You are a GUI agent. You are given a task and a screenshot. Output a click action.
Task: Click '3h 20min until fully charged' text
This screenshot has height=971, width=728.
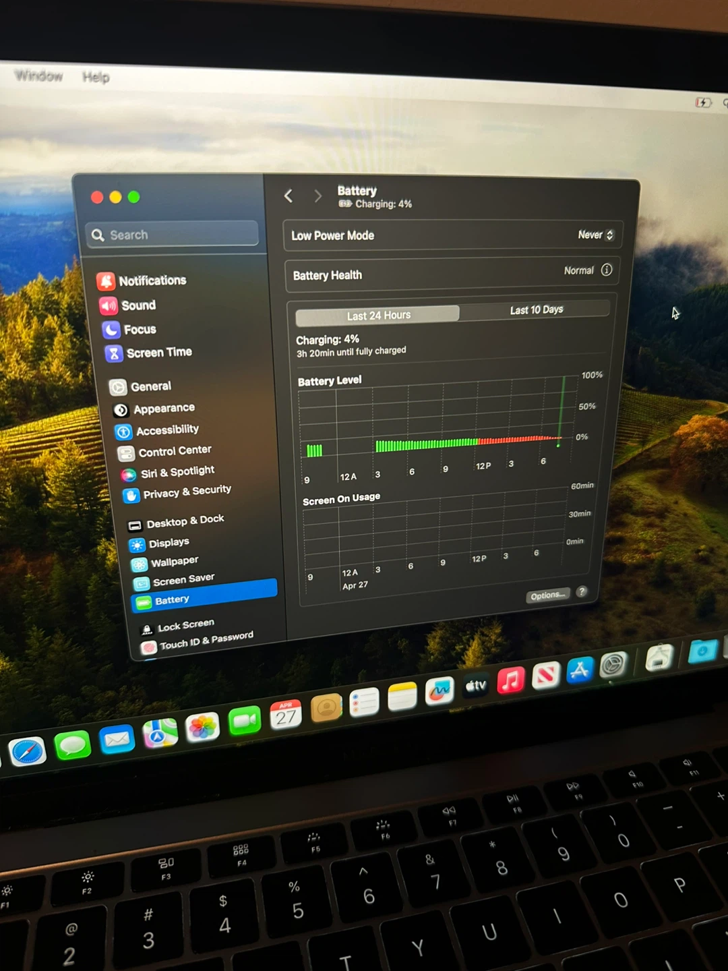click(351, 352)
